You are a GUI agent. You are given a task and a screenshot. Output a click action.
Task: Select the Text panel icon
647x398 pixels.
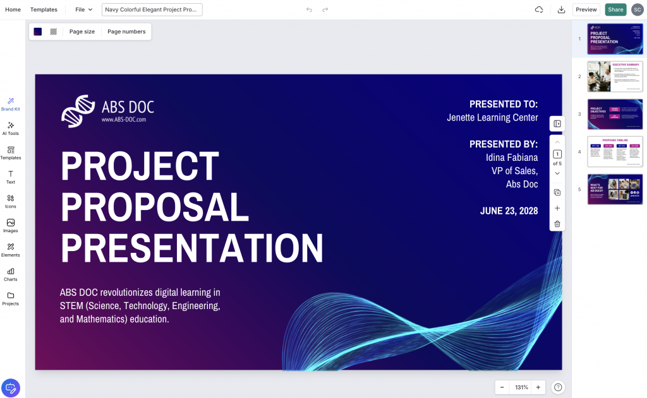coord(10,178)
